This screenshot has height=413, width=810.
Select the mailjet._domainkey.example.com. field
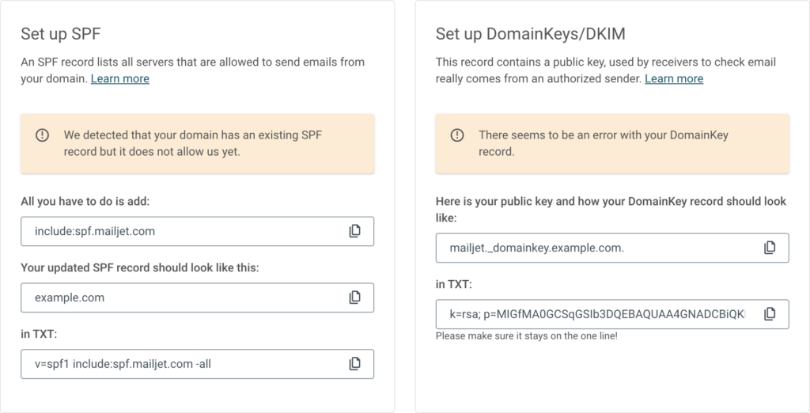[x=593, y=248]
